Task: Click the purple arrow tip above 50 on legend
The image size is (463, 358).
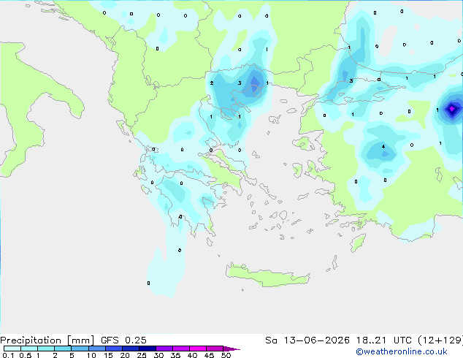Action: click(231, 349)
